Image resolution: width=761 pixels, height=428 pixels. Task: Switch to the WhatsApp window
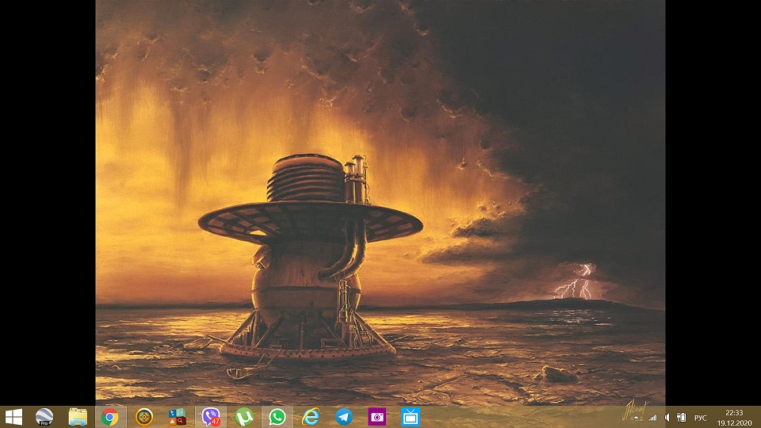point(277,417)
